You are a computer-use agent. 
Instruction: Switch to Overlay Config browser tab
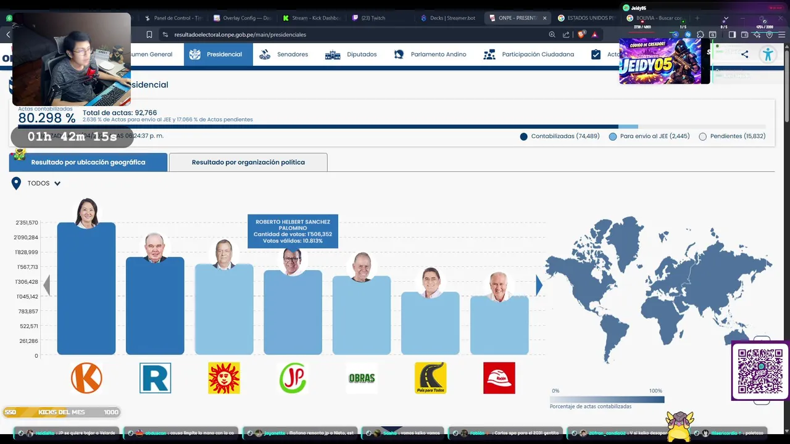pos(243,18)
